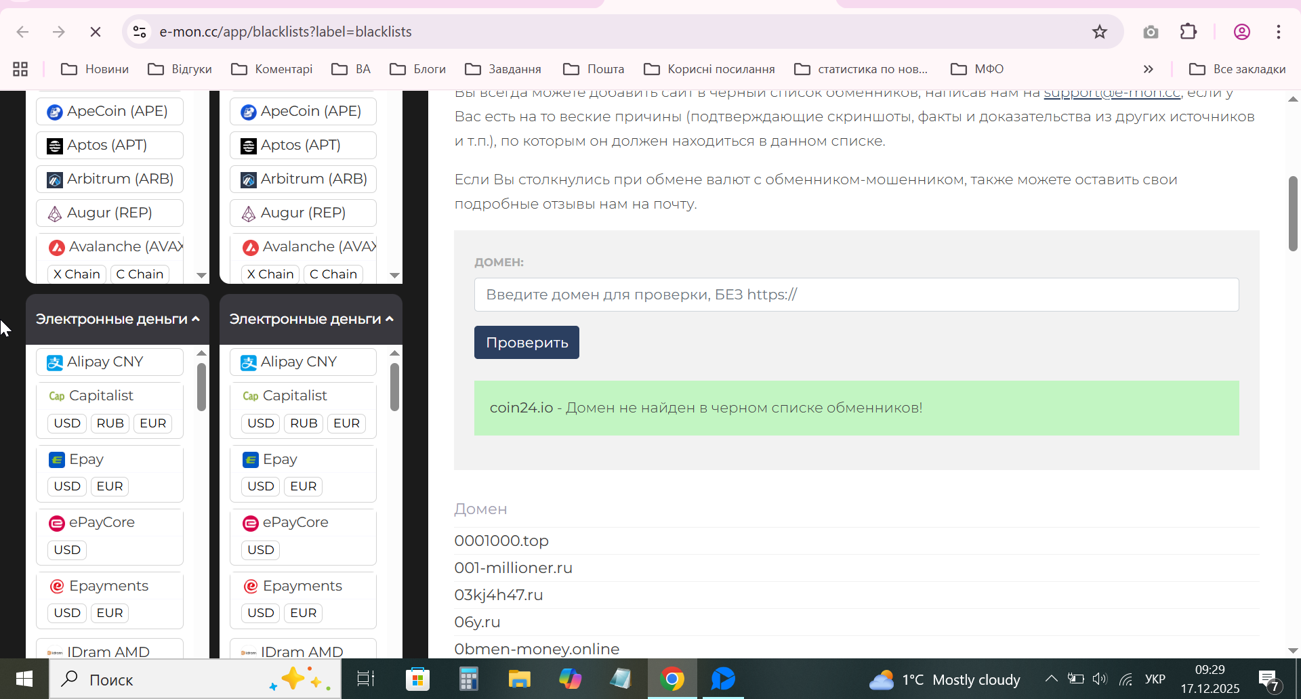Select ApeCoin (APE) in the left list
Viewport: 1301px width, 699px height.
[110, 111]
